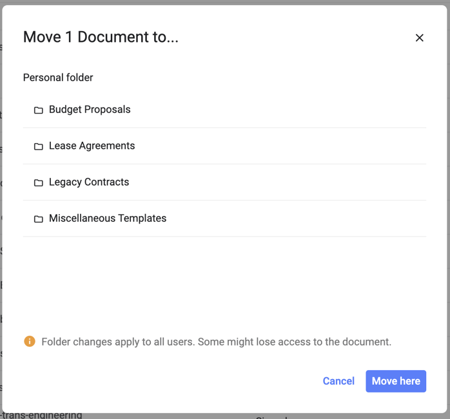Viewport: 450px width, 419px height.
Task: Open the Miscellaneous Templates folder name
Action: (108, 219)
